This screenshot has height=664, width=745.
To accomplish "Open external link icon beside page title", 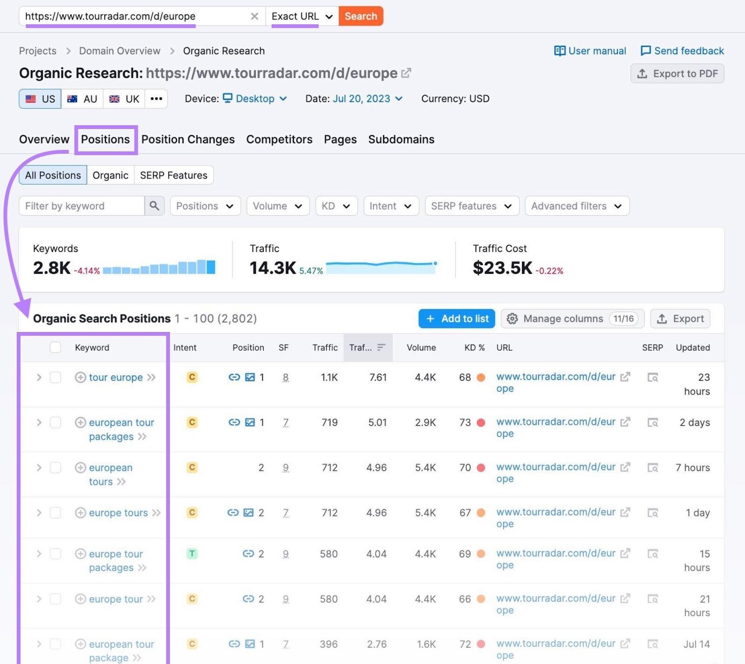I will (x=406, y=73).
